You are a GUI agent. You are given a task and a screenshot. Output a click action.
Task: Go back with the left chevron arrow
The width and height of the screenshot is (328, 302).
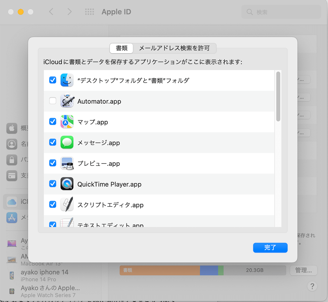pos(51,11)
